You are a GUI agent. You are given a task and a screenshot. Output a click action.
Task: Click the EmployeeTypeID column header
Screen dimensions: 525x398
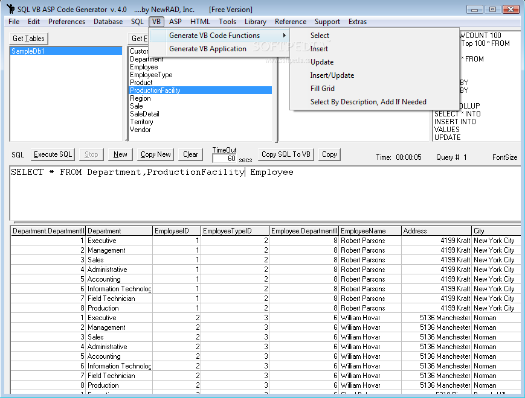(235, 231)
